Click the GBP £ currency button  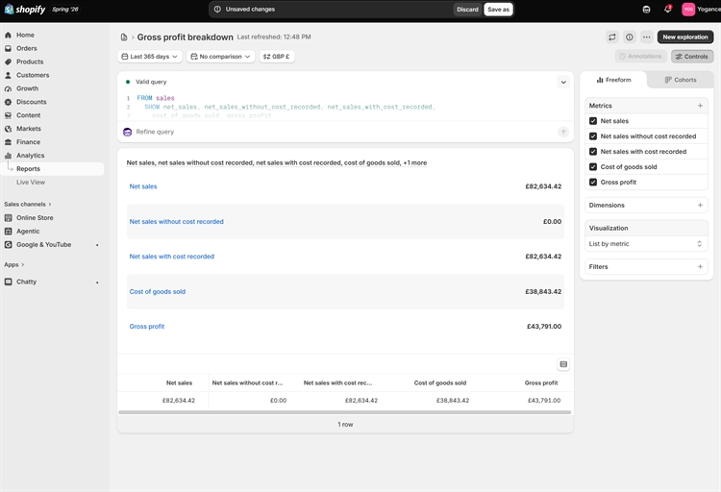coord(277,57)
